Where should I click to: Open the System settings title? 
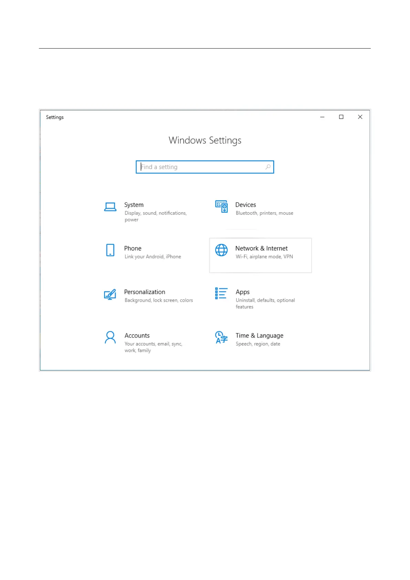pos(134,205)
